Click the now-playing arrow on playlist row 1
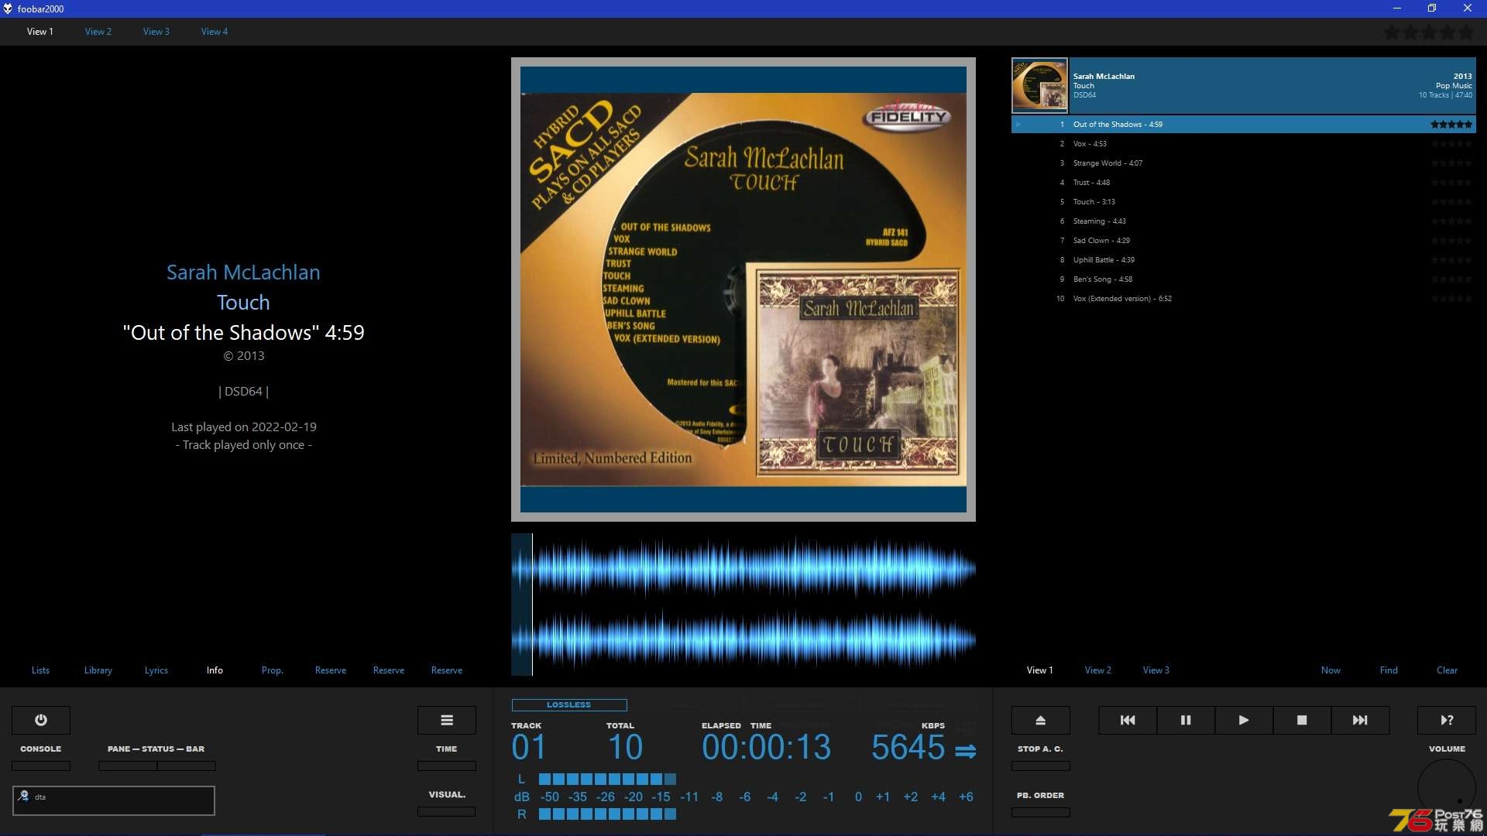Image resolution: width=1487 pixels, height=836 pixels. (1018, 124)
